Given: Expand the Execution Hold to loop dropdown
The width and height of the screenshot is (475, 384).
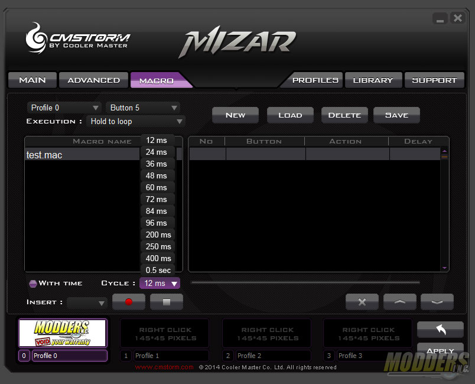Looking at the screenshot, I should point(136,122).
